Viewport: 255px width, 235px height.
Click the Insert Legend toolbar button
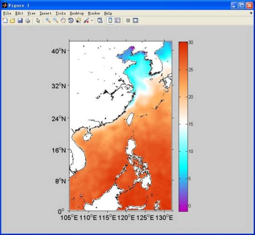(x=118, y=20)
